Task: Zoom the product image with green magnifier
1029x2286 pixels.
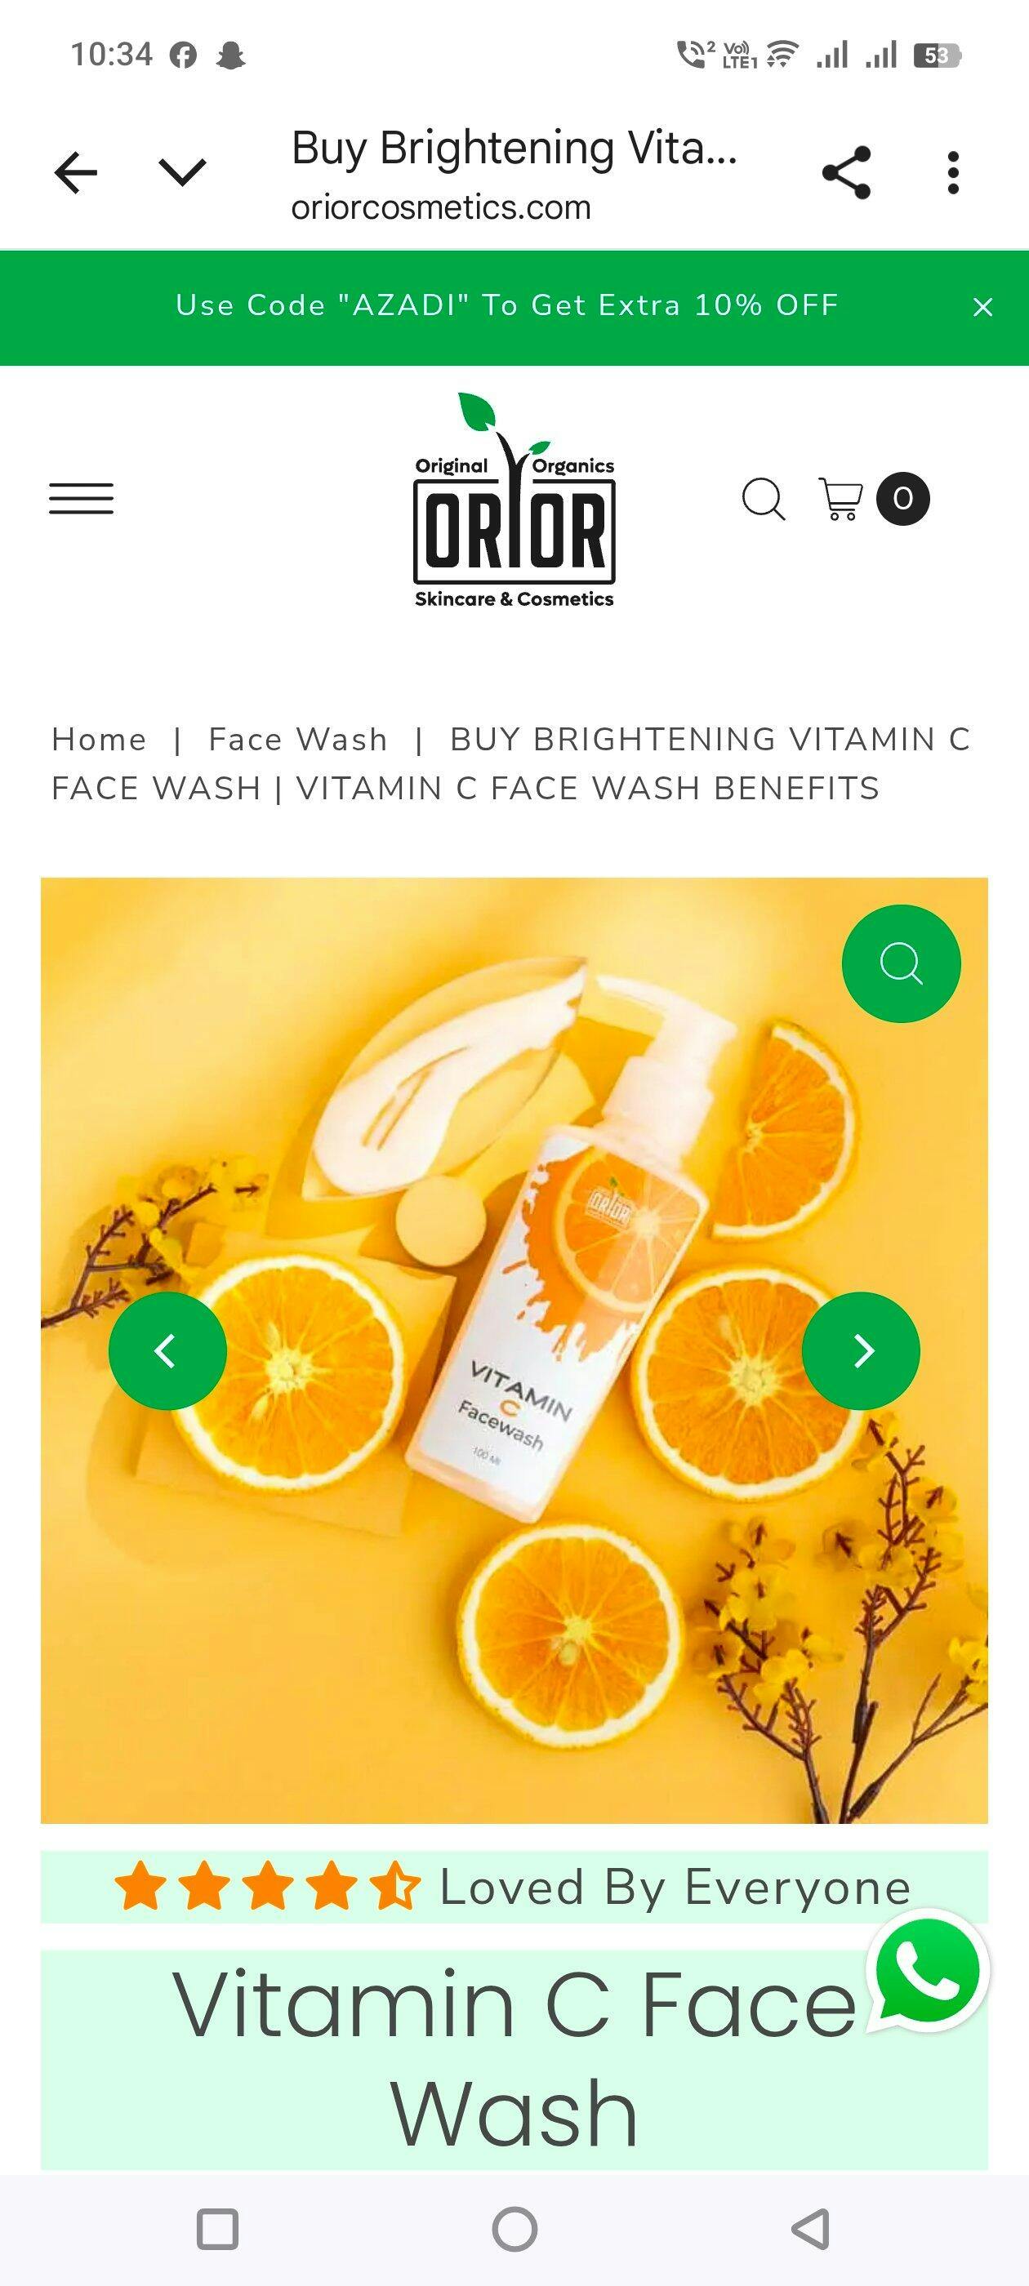Action: [x=901, y=963]
